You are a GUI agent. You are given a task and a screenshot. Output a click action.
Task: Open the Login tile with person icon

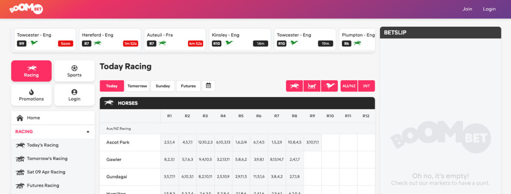[74, 95]
